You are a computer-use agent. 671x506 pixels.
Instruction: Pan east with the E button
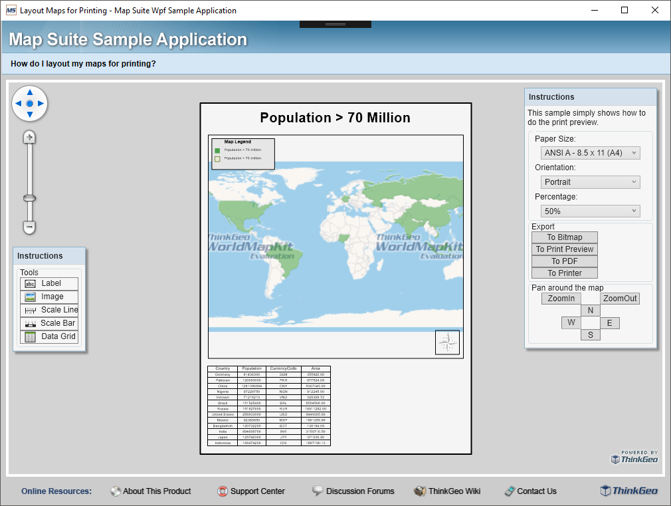coord(610,323)
